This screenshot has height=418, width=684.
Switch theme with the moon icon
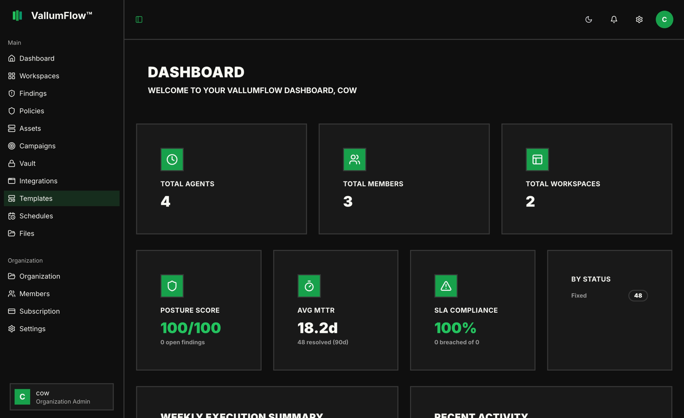(x=589, y=20)
